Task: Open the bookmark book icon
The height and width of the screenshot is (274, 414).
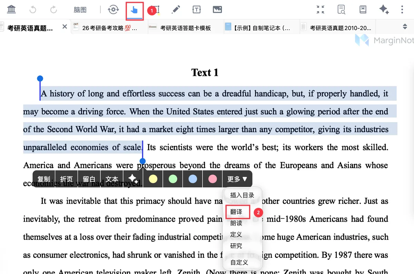Action: click(x=363, y=10)
